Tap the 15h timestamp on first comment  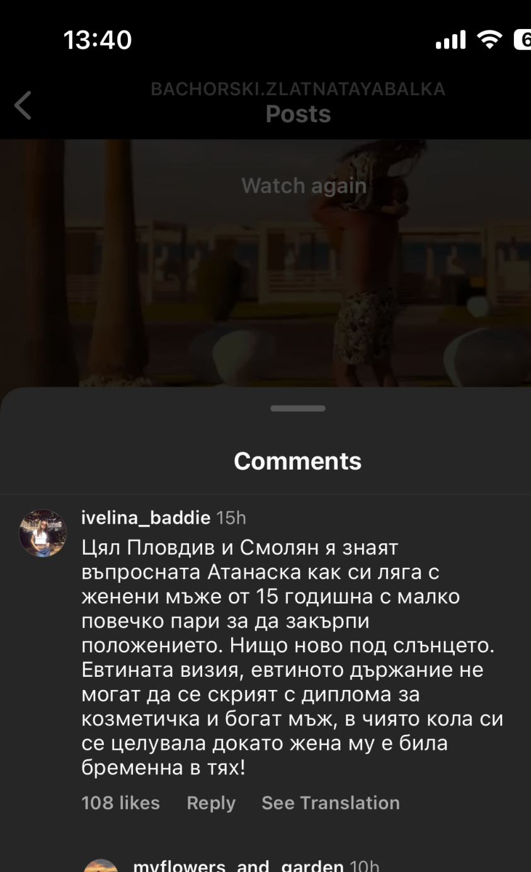point(231,518)
